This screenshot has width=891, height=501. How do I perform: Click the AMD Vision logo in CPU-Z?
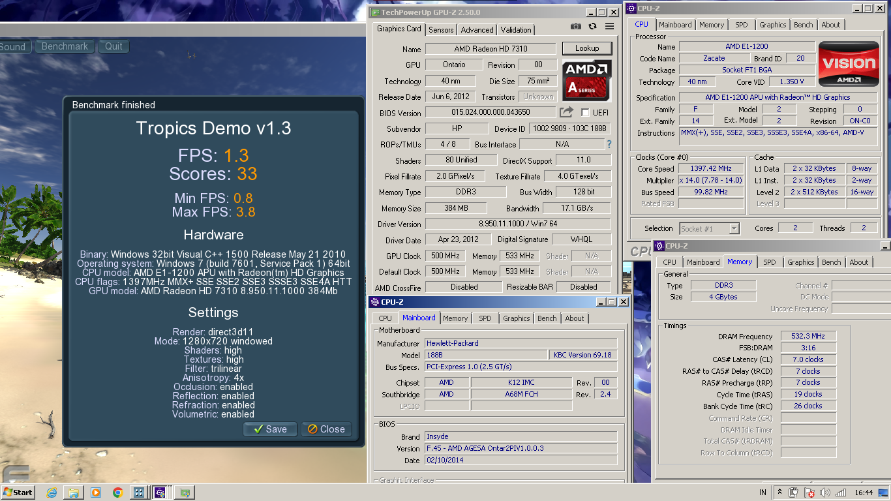point(848,64)
